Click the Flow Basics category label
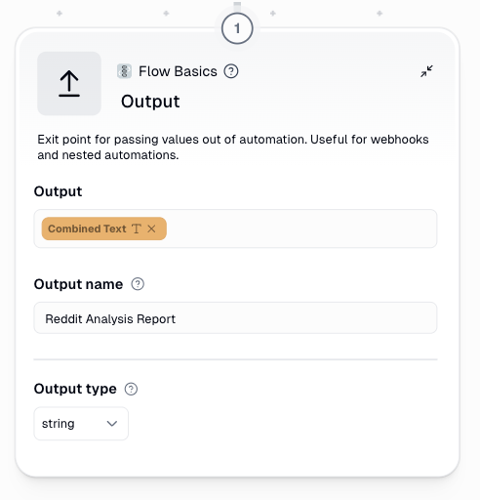Viewport: 480px width, 500px height. pos(178,71)
